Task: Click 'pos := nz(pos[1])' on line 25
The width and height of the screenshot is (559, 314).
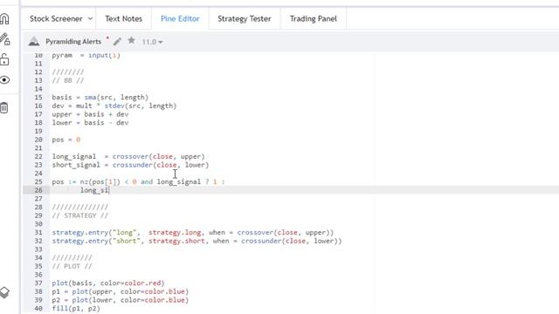Action: tap(87, 182)
